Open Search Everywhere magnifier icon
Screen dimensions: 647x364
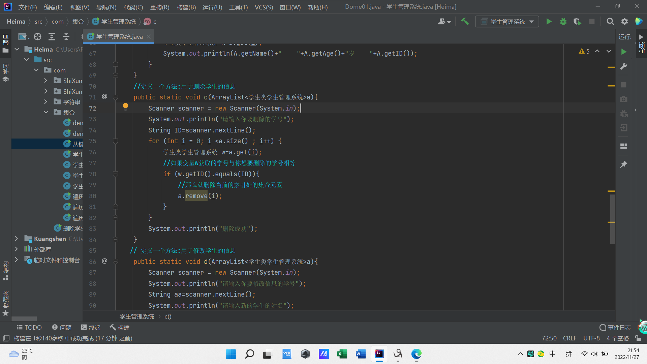coord(610,22)
